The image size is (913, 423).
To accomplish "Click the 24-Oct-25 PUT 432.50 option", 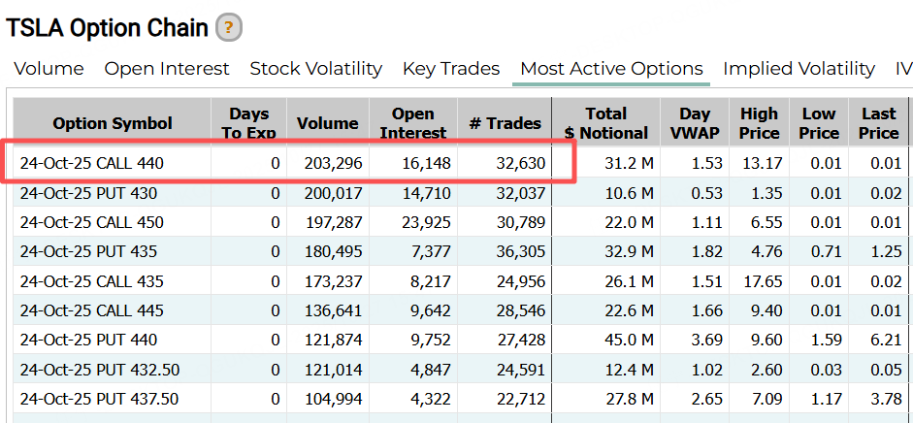I will tap(100, 370).
